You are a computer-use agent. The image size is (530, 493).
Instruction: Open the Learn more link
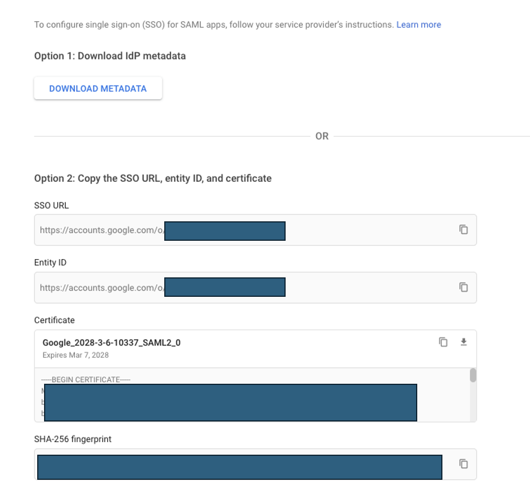[x=418, y=25]
